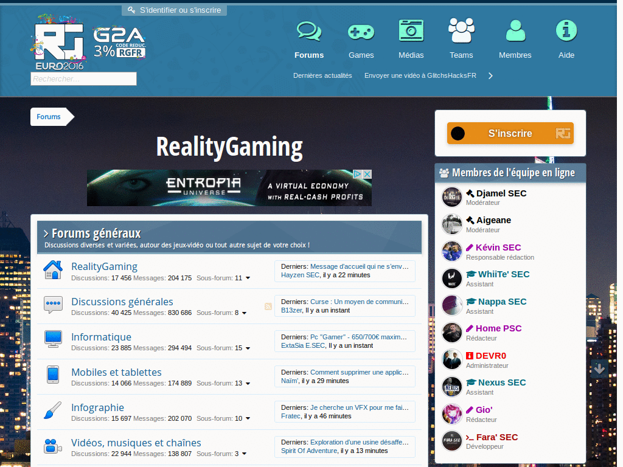
Task: Click the Informatique monitor icon
Action: point(53,339)
